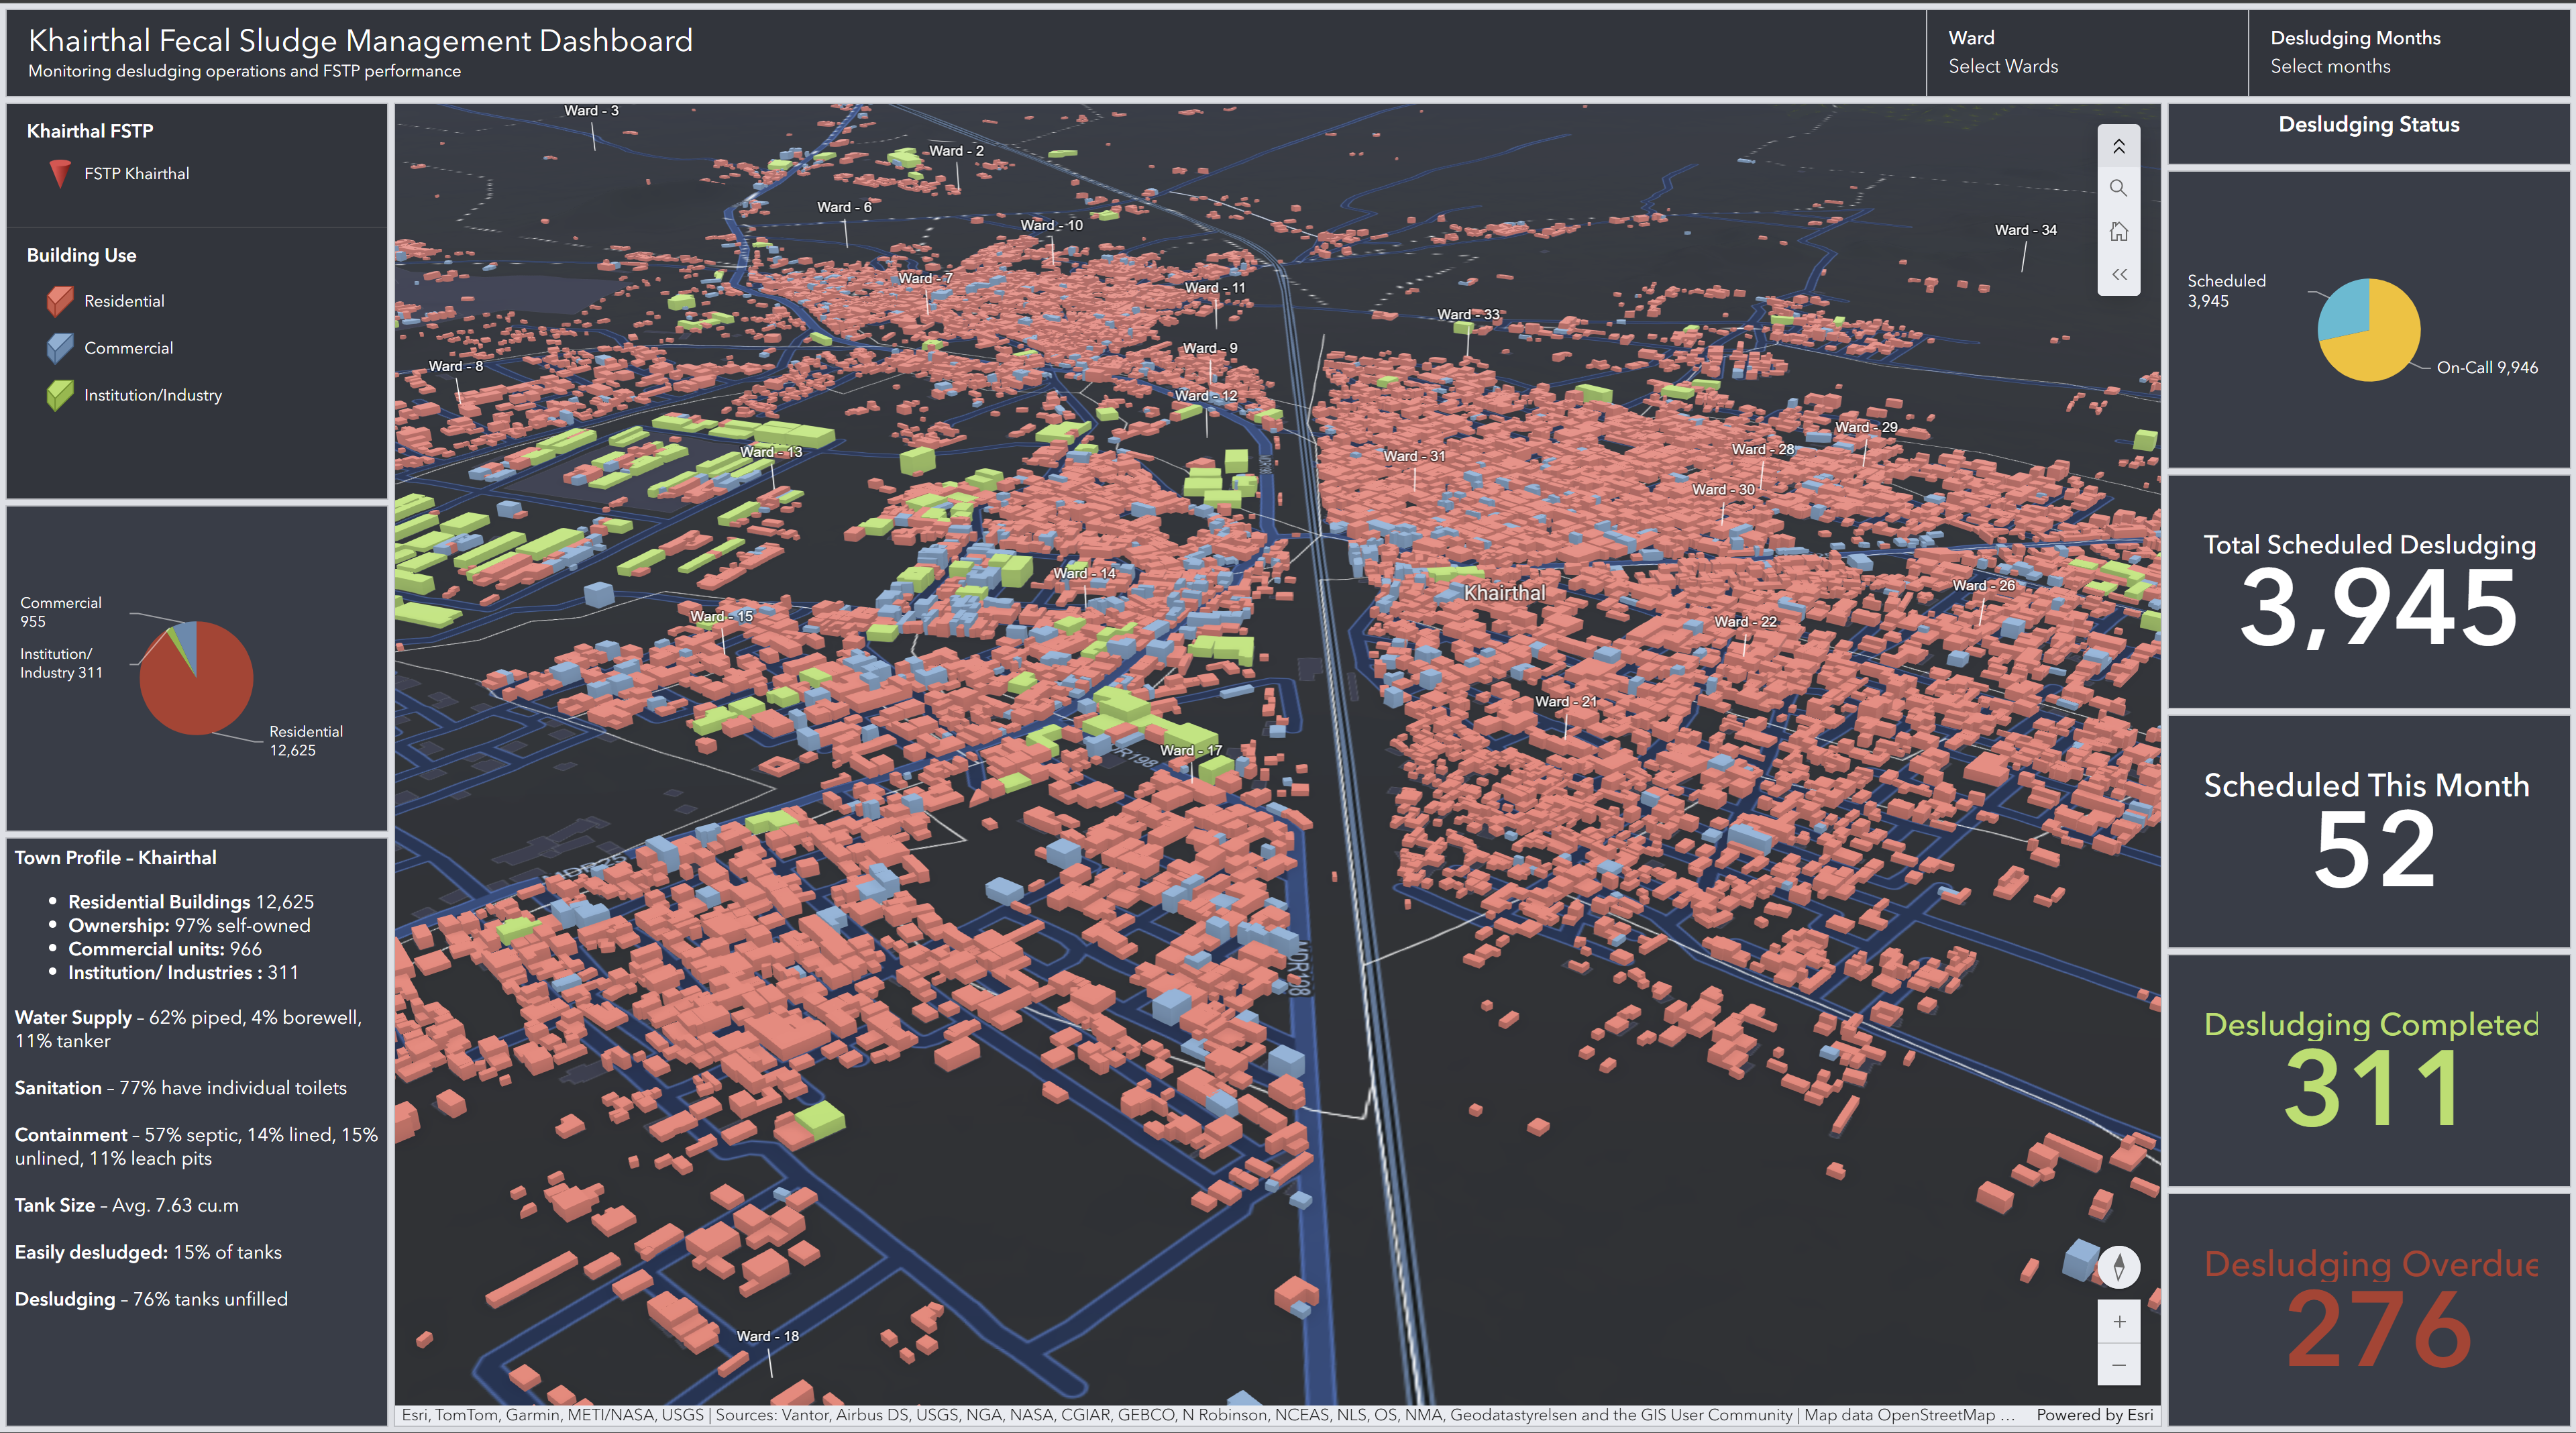Click the Scheduled This Month 52 indicator
The height and width of the screenshot is (1433, 2576).
[2368, 832]
